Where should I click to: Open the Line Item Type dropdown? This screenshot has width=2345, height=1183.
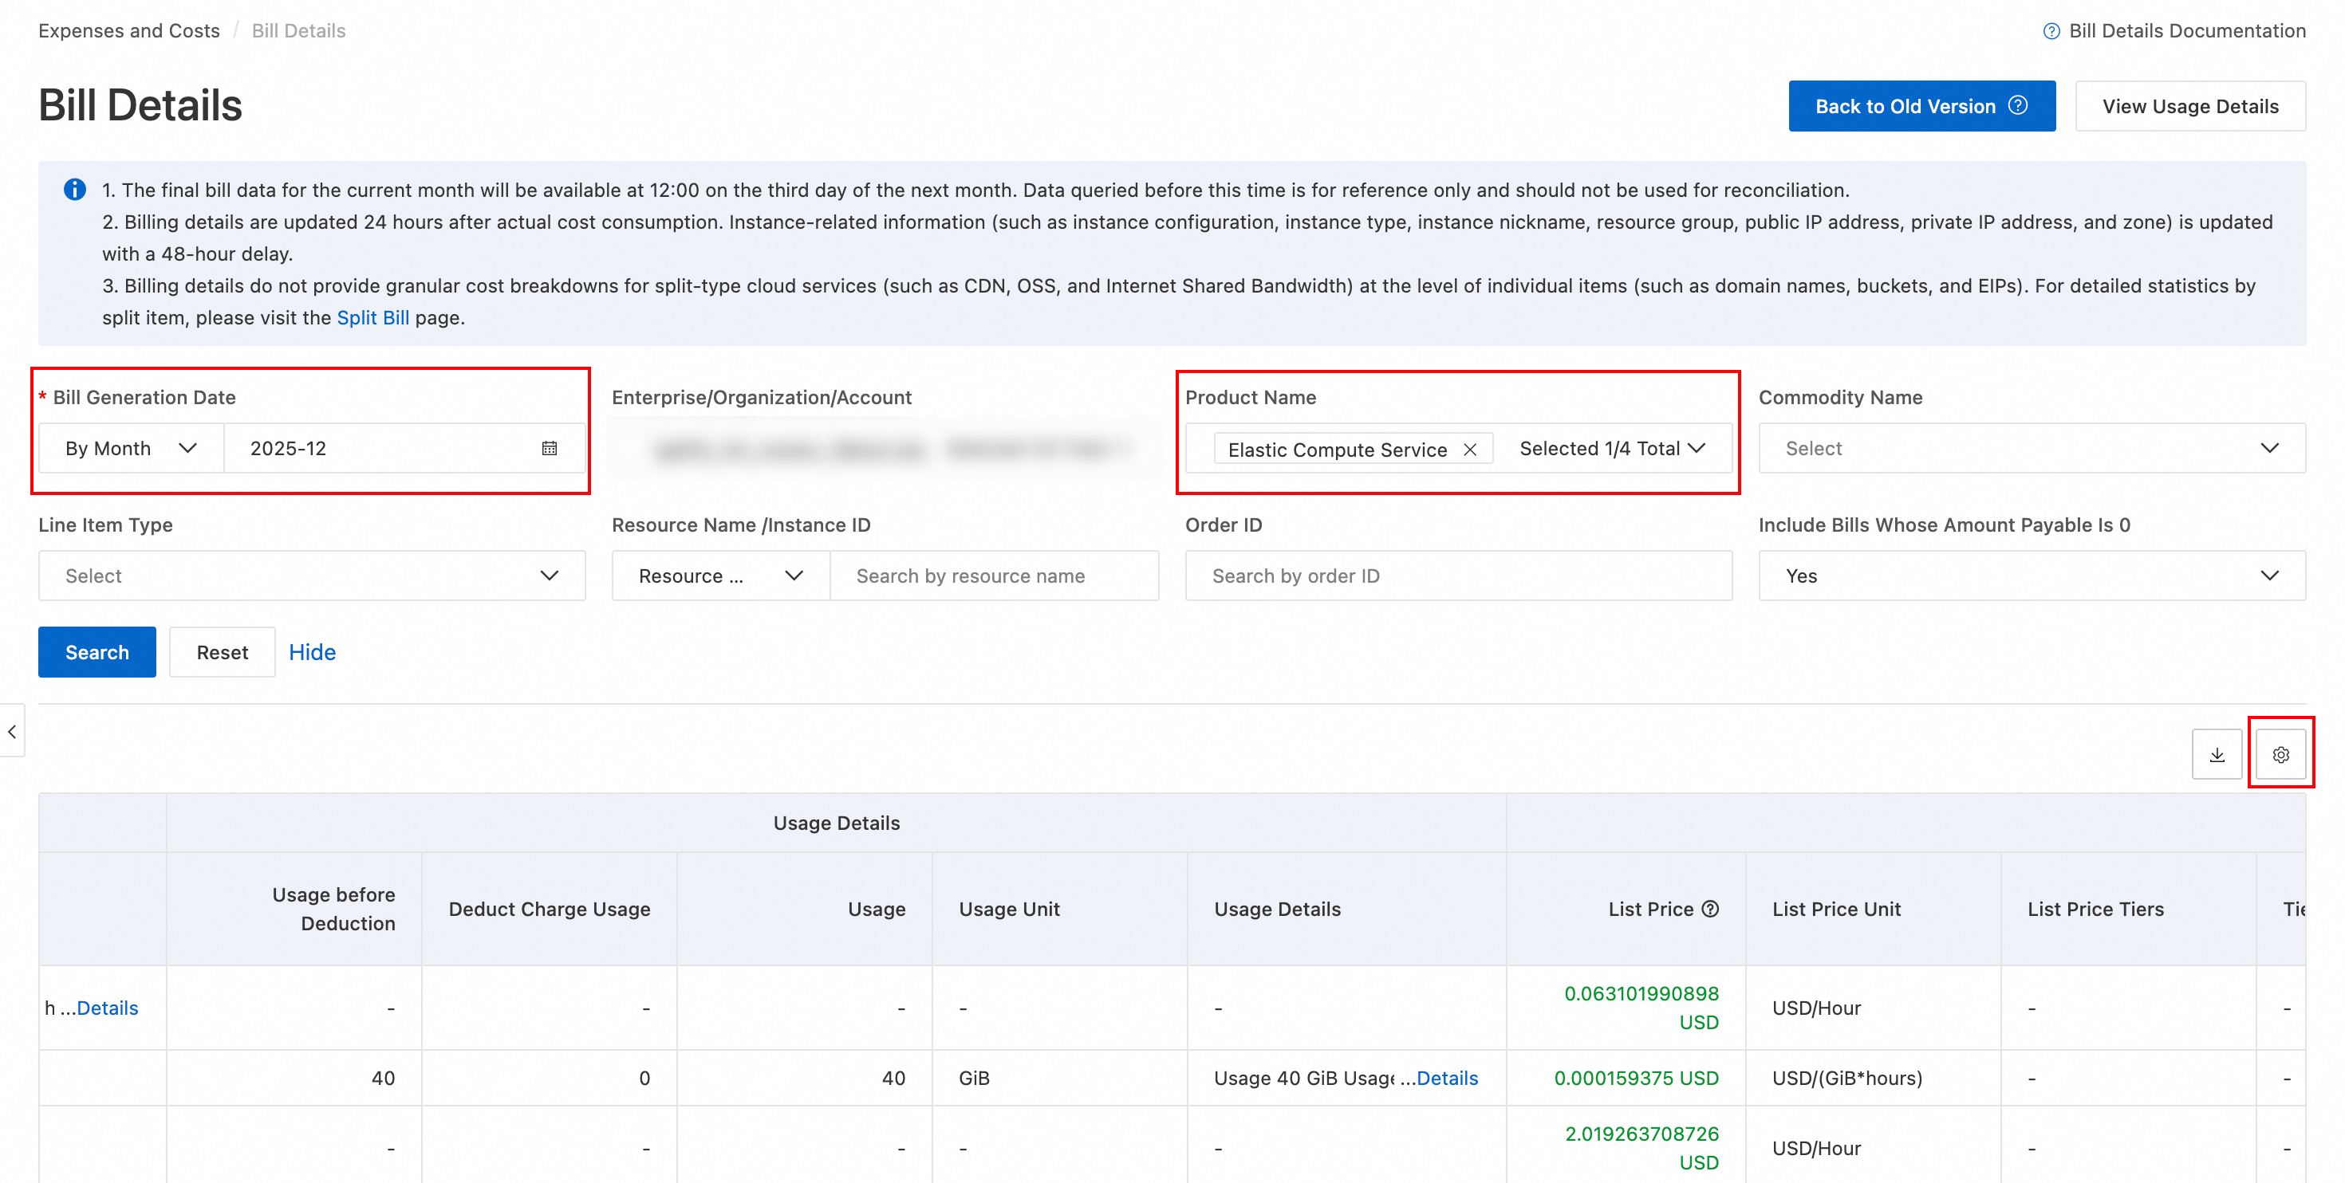tap(311, 575)
